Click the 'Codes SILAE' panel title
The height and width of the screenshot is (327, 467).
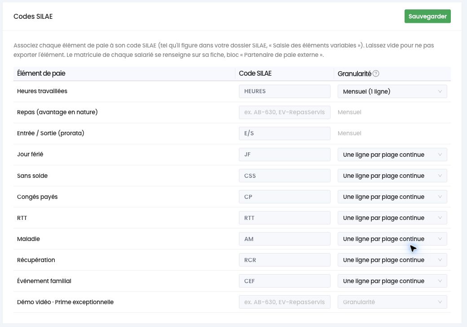click(33, 17)
